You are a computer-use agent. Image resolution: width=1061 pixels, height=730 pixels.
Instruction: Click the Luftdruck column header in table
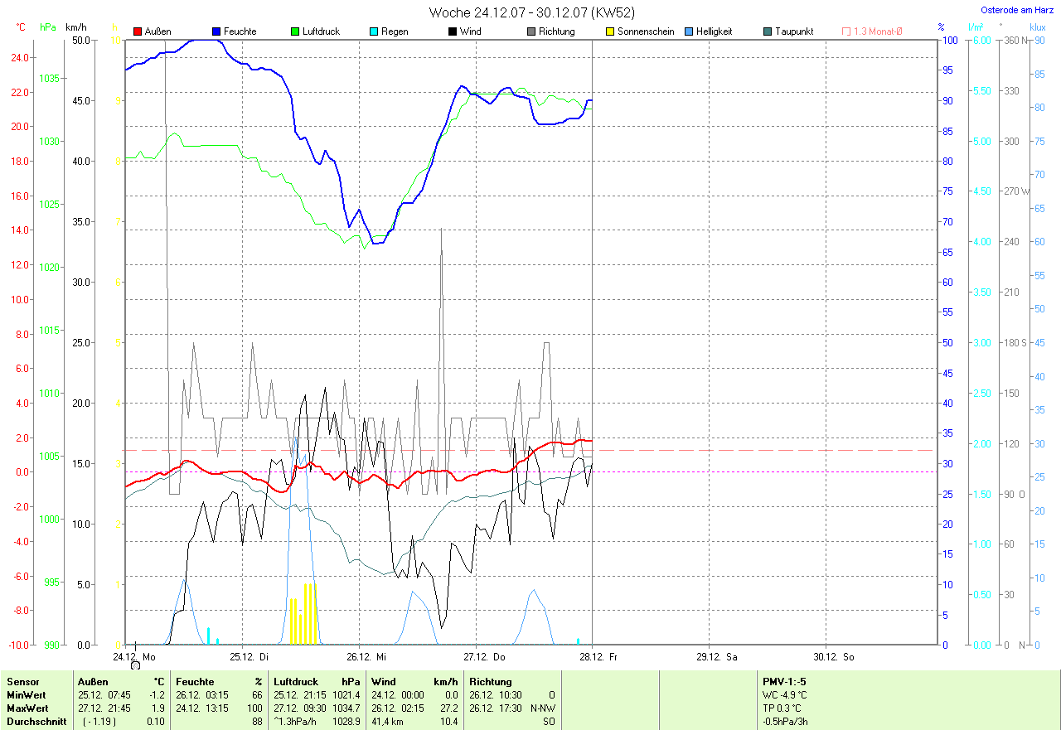coord(296,682)
